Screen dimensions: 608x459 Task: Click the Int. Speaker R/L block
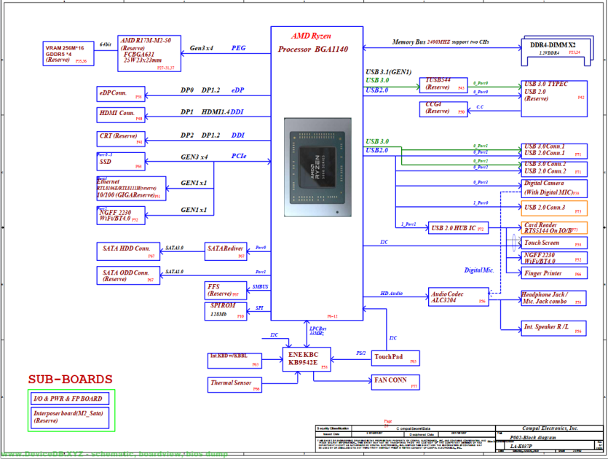tap(553, 329)
